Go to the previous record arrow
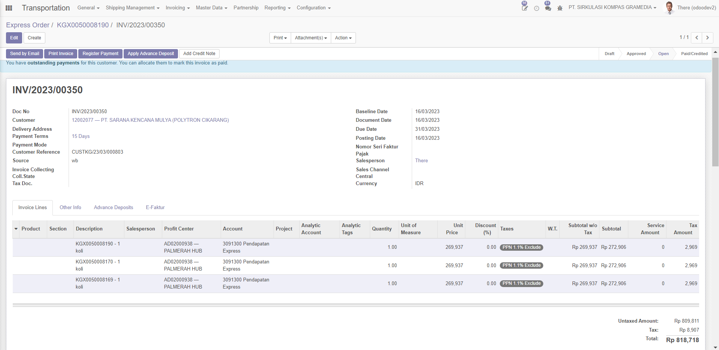This screenshot has height=350, width=719. tap(697, 37)
